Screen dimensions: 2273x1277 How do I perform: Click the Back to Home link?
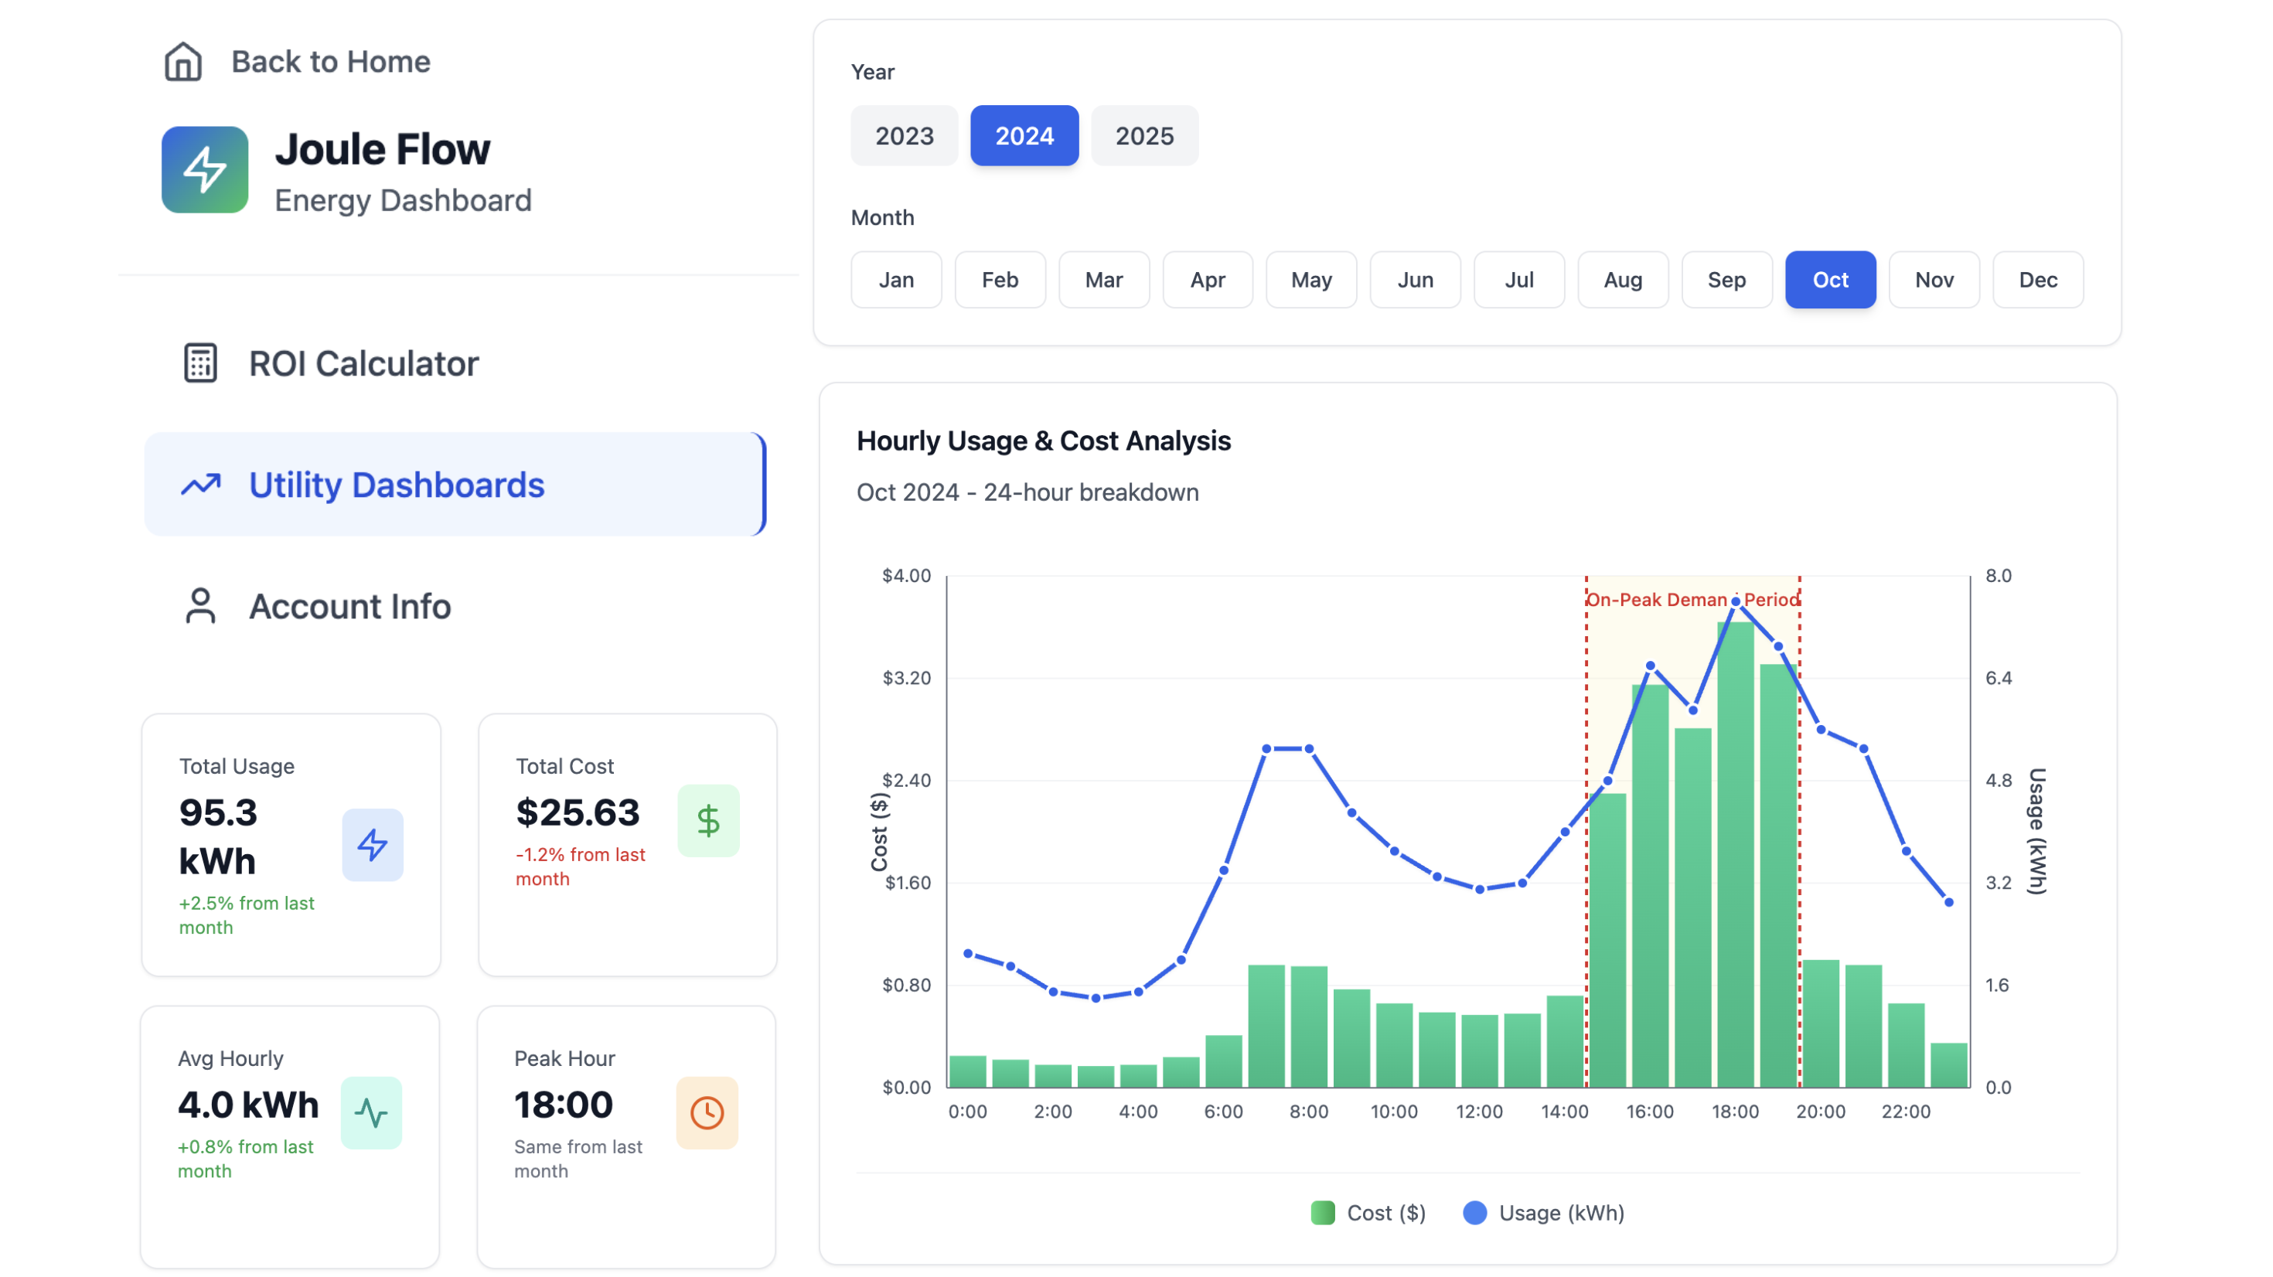330,60
